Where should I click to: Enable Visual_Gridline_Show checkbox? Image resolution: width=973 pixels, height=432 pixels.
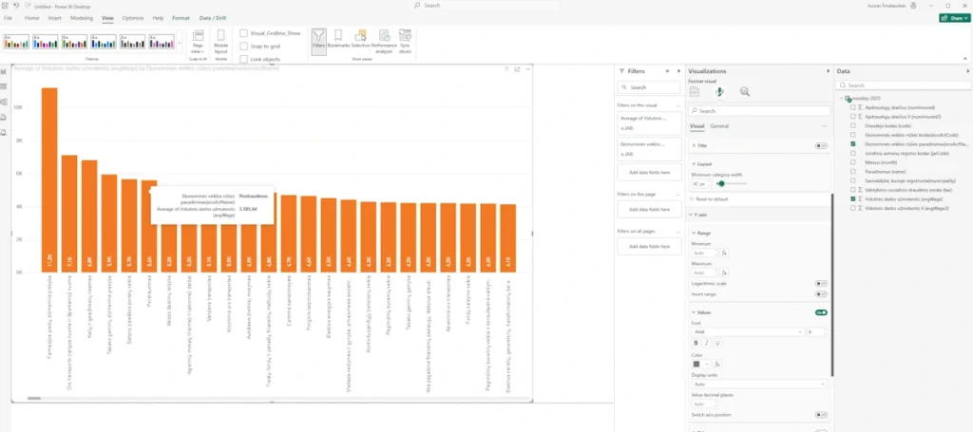244,33
